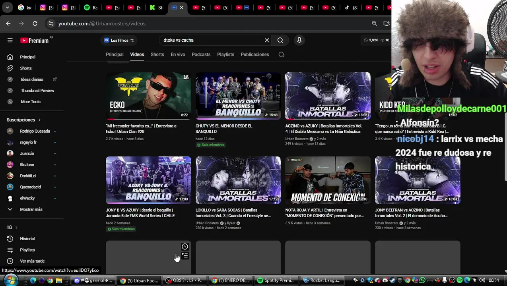The height and width of the screenshot is (286, 507).
Task: Click NOTA ROJA Y ARTIL video title
Action: tap(324, 213)
